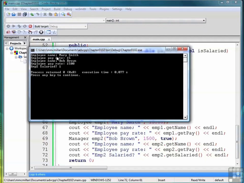Click Management tabs right arrow
The height and width of the screenshot is (183, 244).
point(25,43)
